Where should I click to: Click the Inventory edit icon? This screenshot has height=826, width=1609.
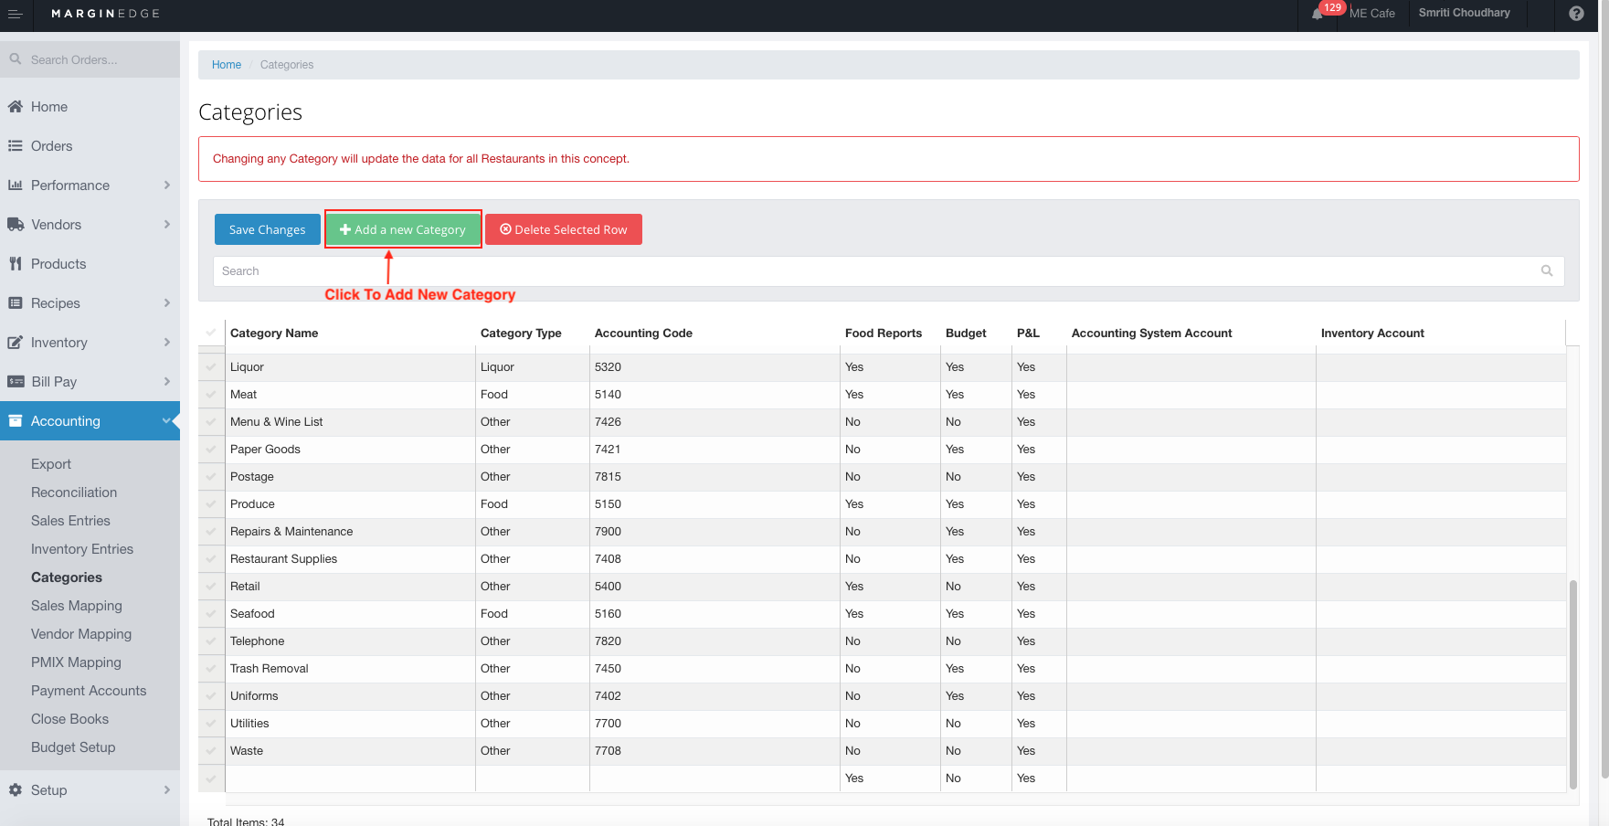pyautogui.click(x=16, y=343)
